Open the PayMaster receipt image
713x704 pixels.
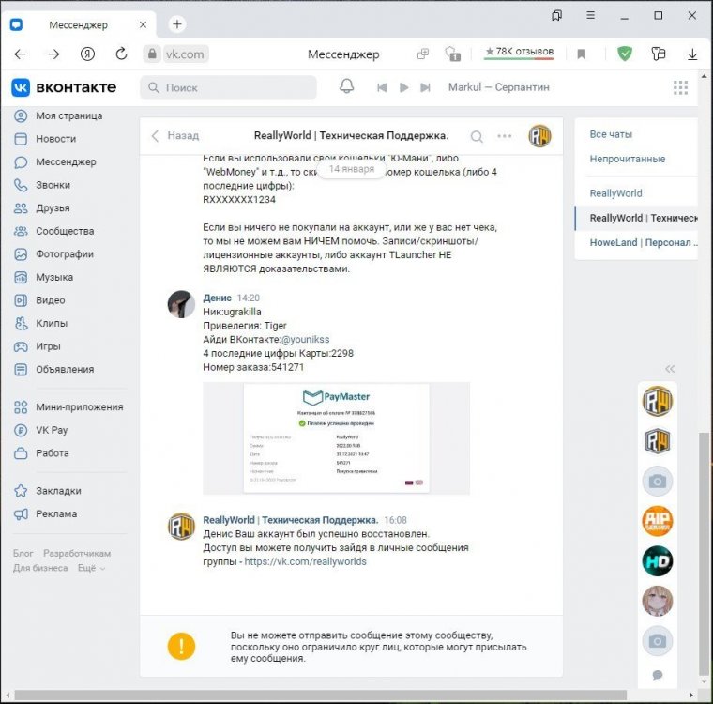click(336, 438)
